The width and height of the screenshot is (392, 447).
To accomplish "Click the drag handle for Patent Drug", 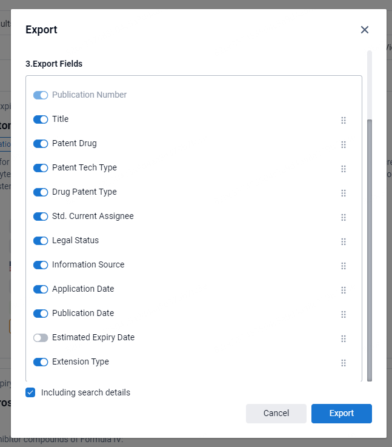I will coord(344,144).
